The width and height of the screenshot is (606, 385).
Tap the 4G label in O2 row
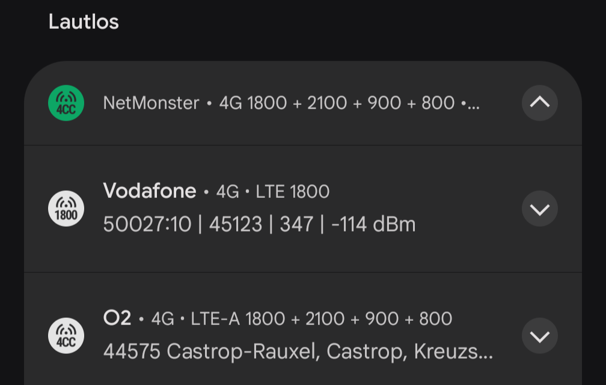[162, 318]
